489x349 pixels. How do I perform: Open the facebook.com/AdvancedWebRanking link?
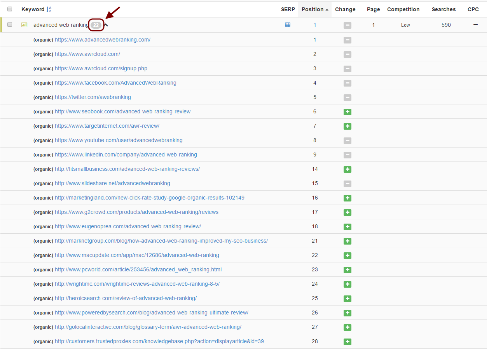pyautogui.click(x=115, y=83)
